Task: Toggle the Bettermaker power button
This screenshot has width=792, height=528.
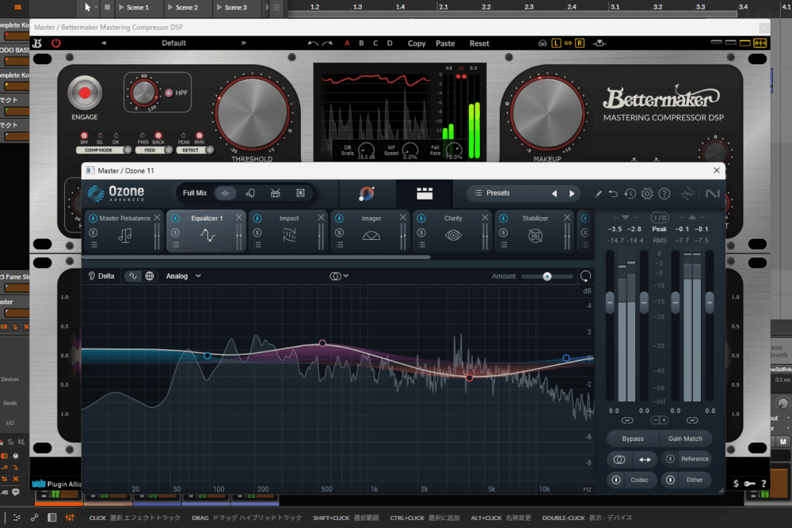Action: point(56,44)
